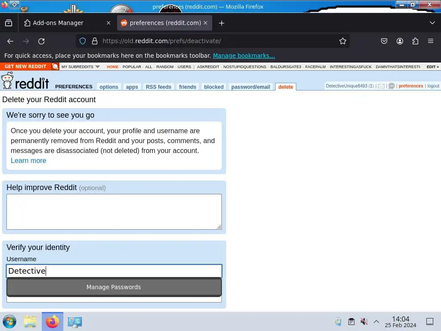This screenshot has height=331, width=441.
Task: Click the textarea resize grip handle
Action: 219,227
